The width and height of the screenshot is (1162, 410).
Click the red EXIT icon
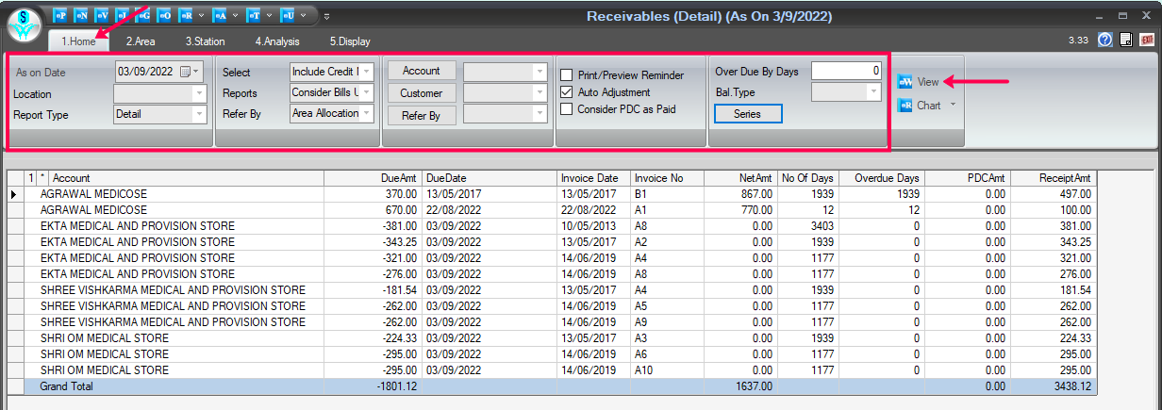pos(1147,41)
